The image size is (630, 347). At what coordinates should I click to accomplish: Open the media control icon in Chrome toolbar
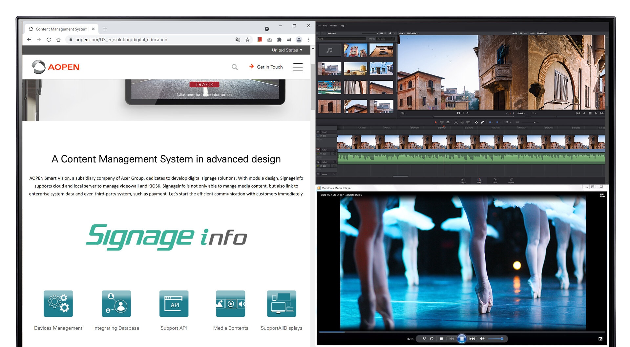[289, 40]
